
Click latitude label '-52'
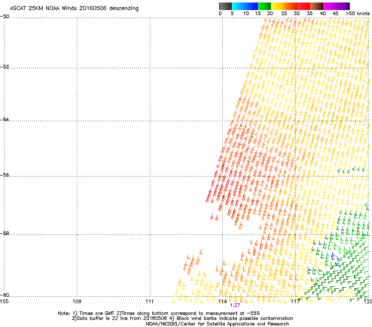click(x=5, y=67)
